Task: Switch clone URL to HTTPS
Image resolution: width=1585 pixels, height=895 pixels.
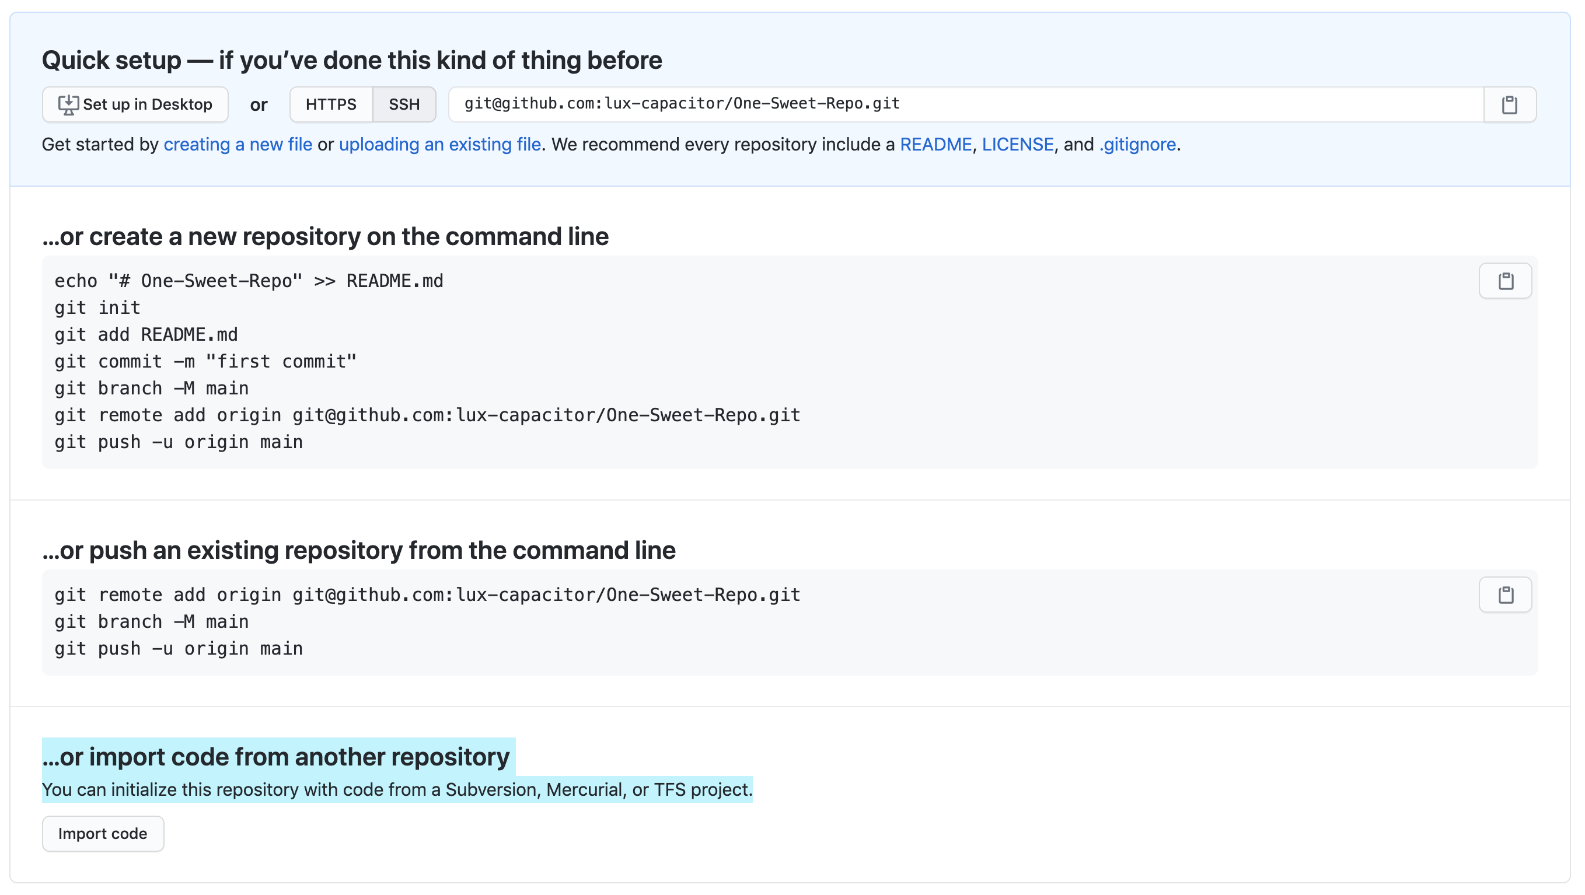Action: point(331,104)
